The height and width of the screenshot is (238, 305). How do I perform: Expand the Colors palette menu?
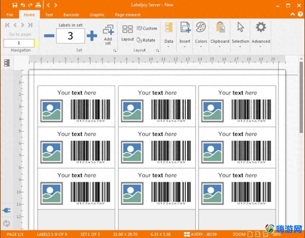[201, 35]
